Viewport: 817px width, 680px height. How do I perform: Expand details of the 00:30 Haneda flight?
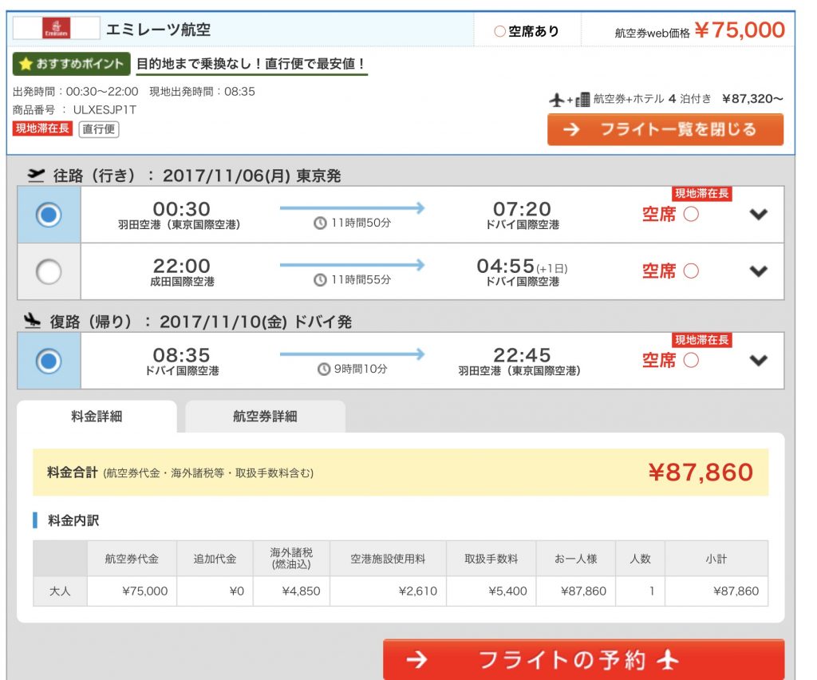point(759,214)
